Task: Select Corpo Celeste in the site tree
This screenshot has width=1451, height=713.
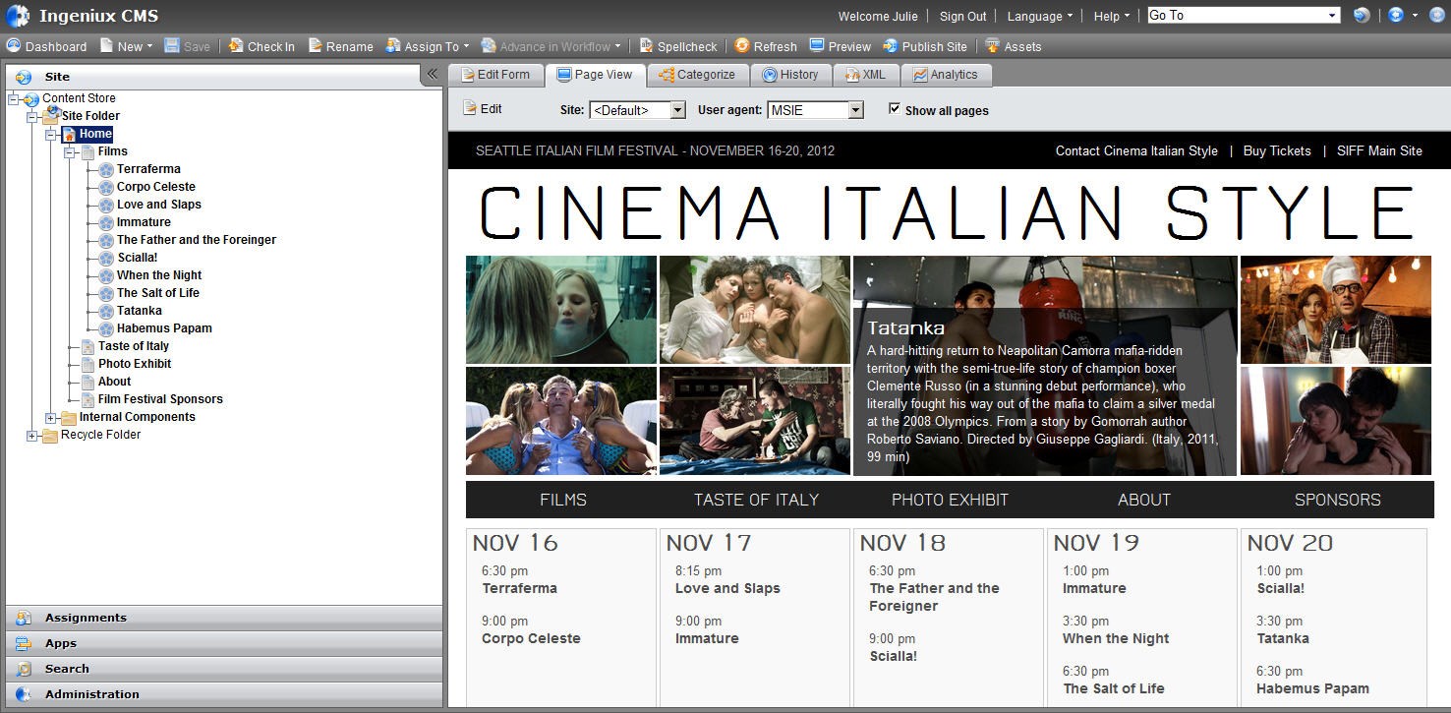Action: click(156, 187)
